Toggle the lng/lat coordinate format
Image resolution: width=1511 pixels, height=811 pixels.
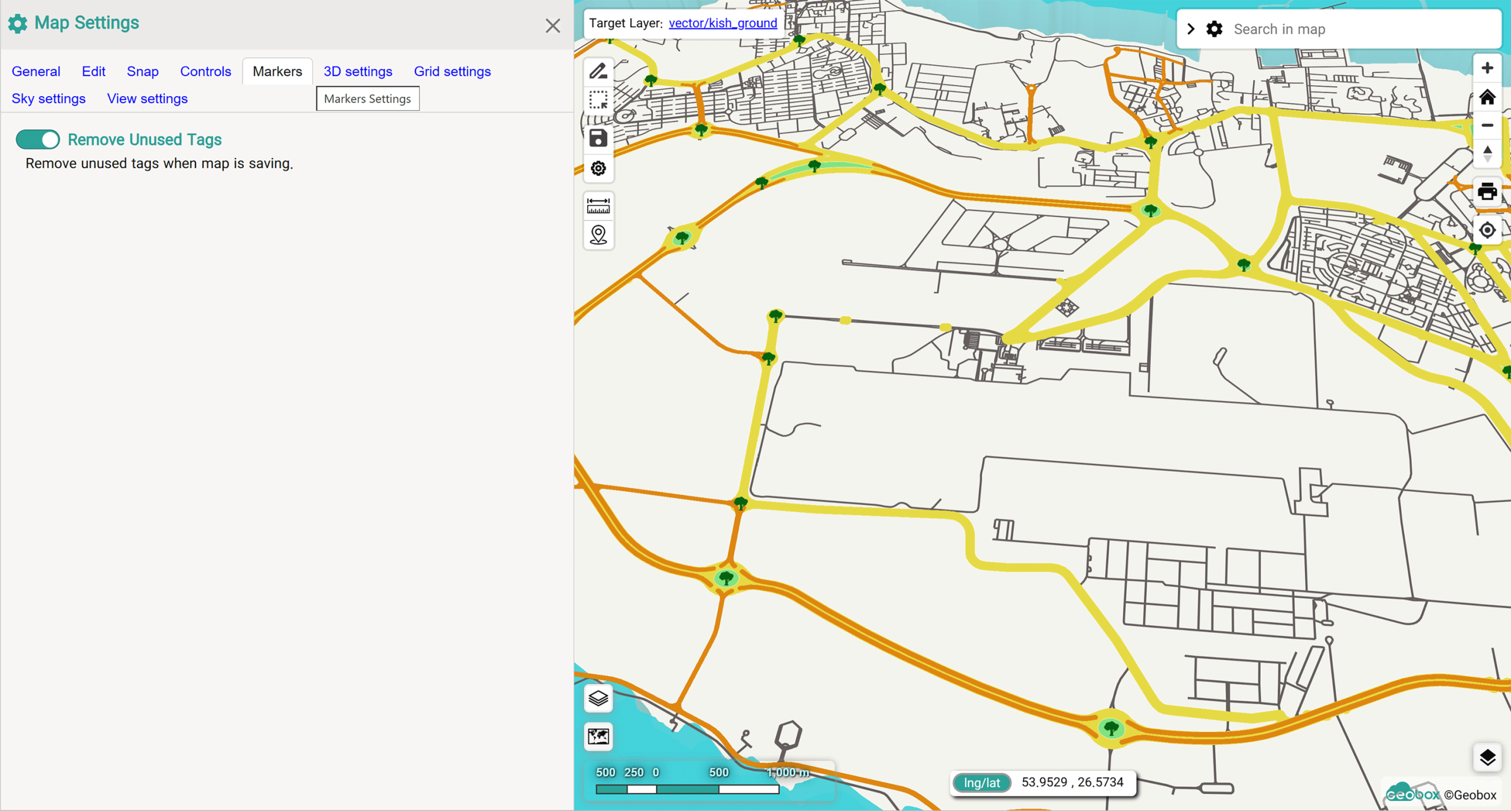pos(982,783)
